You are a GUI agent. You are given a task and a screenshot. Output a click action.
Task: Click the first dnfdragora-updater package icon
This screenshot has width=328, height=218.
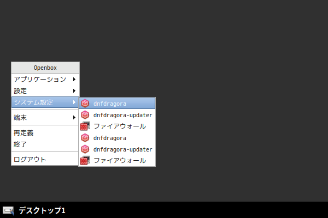coord(85,115)
